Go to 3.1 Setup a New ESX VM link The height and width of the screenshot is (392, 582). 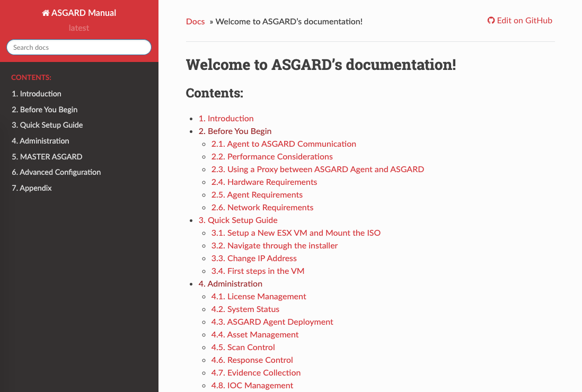pyautogui.click(x=296, y=233)
